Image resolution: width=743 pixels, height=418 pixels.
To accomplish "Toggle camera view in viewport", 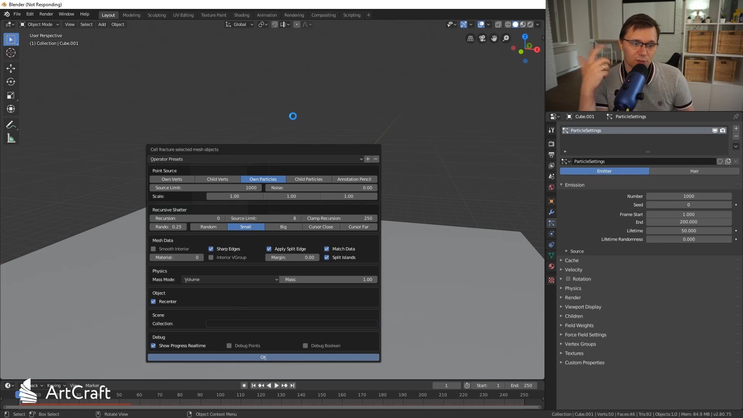I will (482, 38).
